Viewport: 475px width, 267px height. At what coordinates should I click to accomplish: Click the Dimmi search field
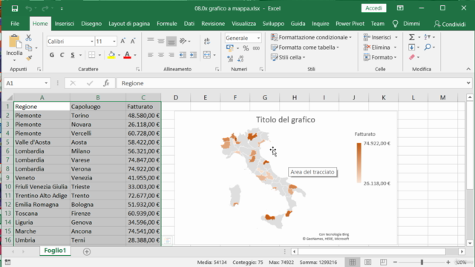(411, 24)
